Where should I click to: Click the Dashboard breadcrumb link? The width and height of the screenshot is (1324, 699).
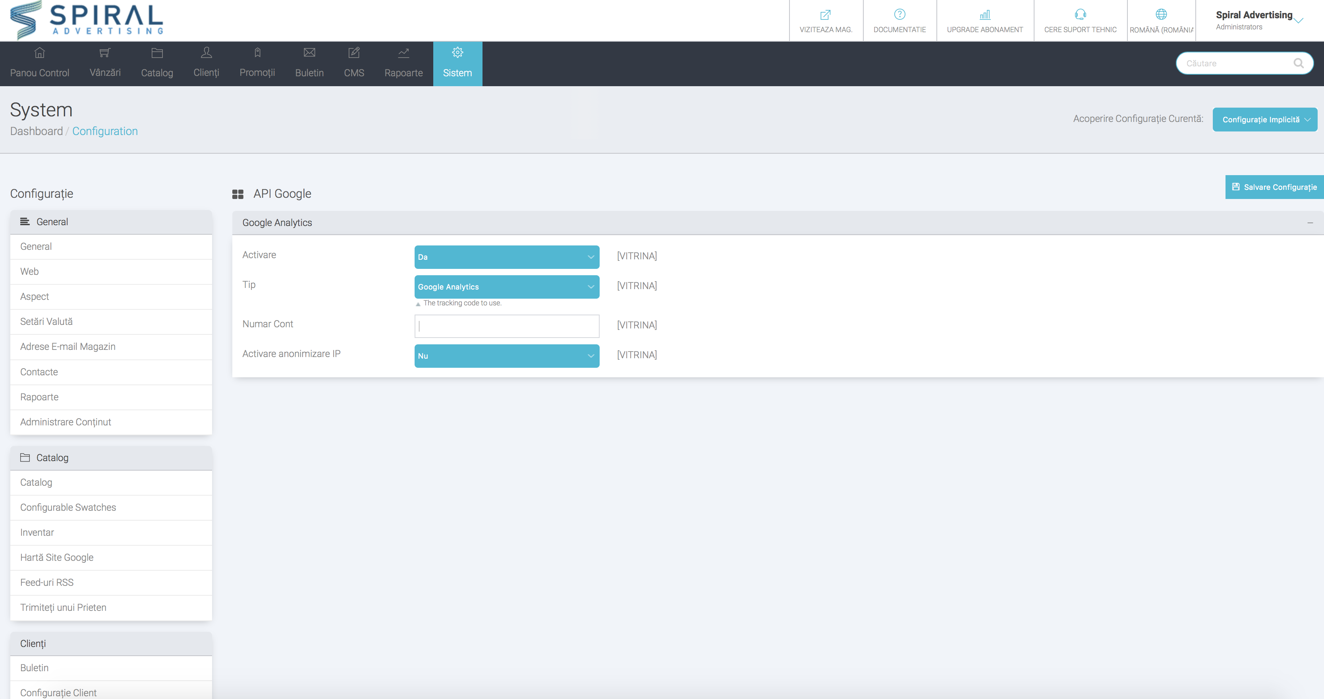click(x=37, y=131)
